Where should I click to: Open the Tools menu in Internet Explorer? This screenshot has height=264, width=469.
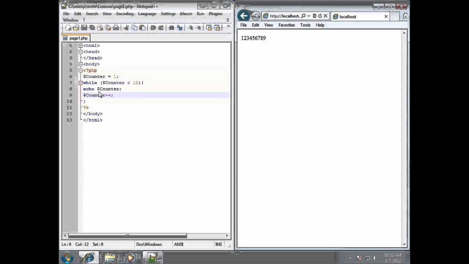305,25
